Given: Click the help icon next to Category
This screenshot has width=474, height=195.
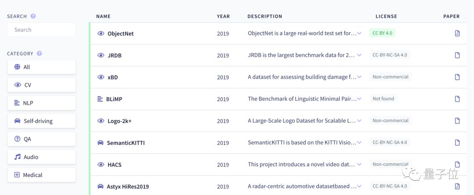Looking at the screenshot, I should [39, 54].
